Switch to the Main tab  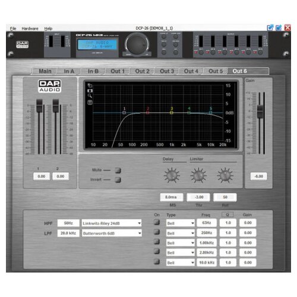click(x=45, y=71)
